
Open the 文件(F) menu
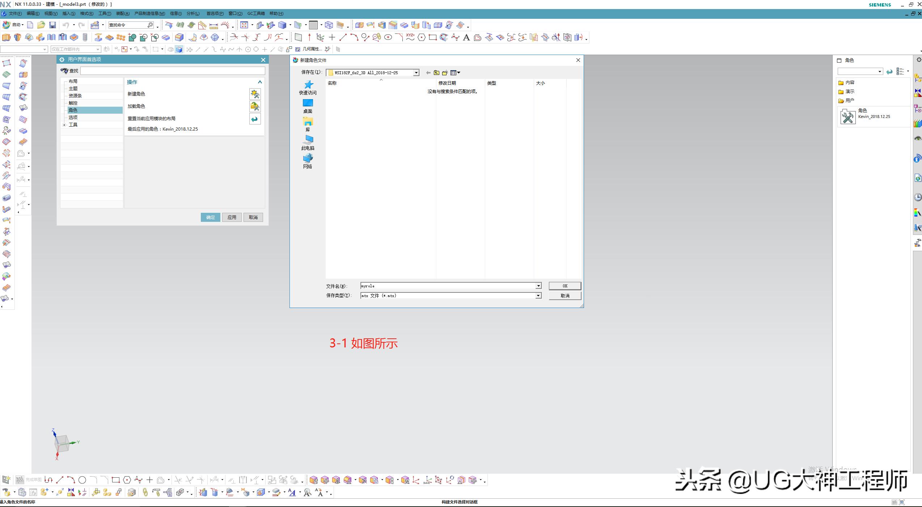coord(14,13)
